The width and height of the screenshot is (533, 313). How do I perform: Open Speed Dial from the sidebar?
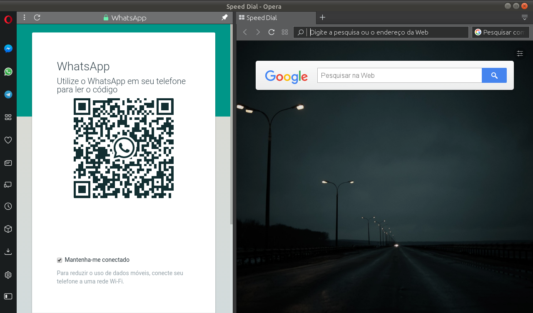(8, 117)
